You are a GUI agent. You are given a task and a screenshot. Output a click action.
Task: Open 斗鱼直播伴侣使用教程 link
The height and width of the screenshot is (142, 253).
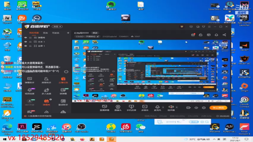(x=40, y=116)
